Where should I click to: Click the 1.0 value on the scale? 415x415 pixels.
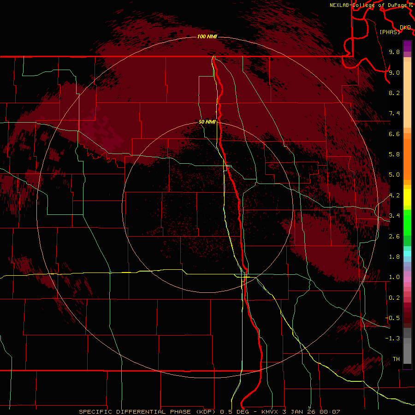tap(394, 277)
